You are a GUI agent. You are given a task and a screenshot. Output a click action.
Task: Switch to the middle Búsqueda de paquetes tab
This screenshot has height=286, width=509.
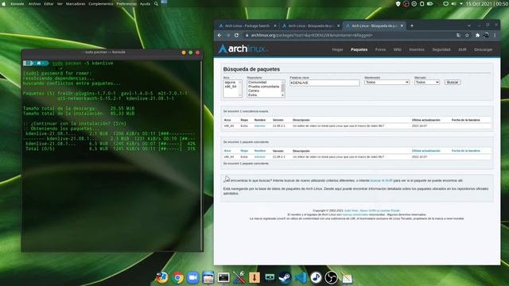310,25
